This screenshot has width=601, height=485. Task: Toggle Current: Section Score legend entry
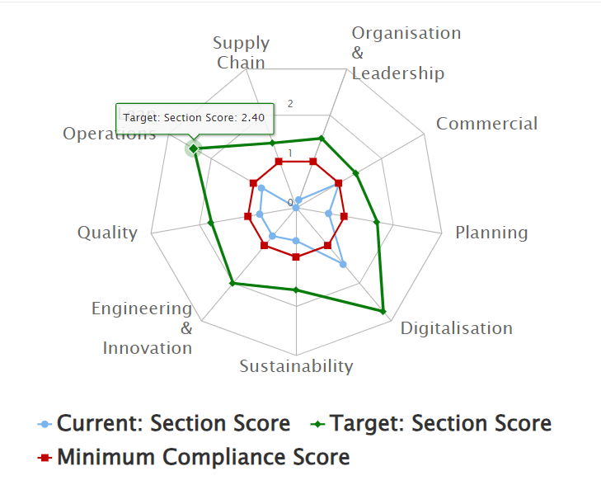tap(164, 424)
